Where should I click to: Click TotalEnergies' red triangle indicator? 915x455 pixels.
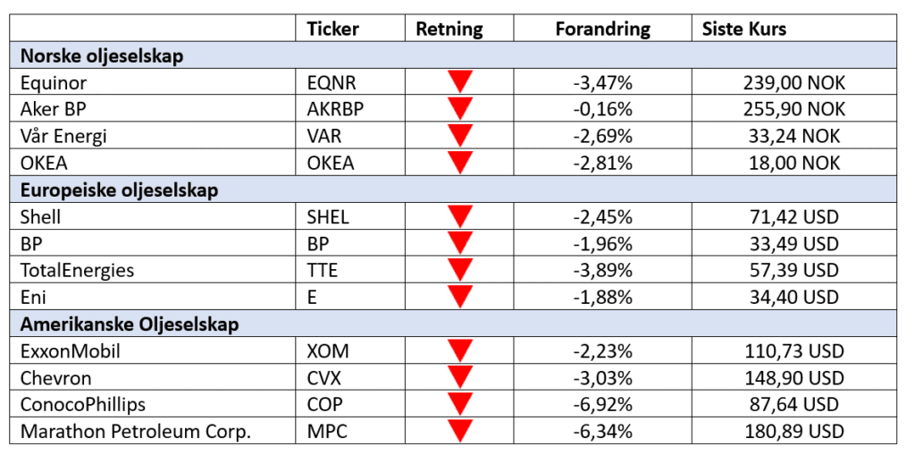(460, 271)
